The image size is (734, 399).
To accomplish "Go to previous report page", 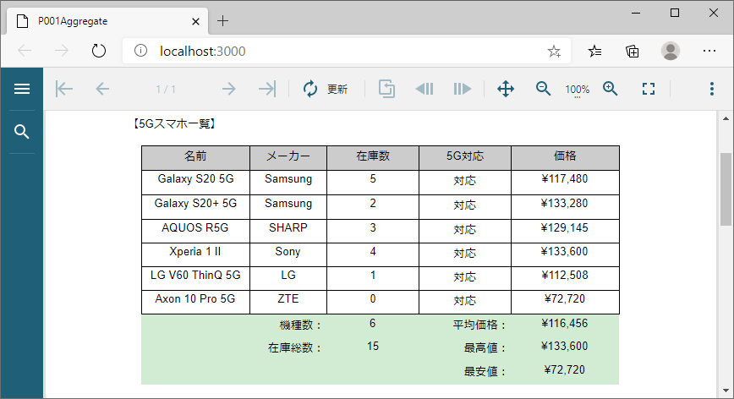I will pos(102,89).
